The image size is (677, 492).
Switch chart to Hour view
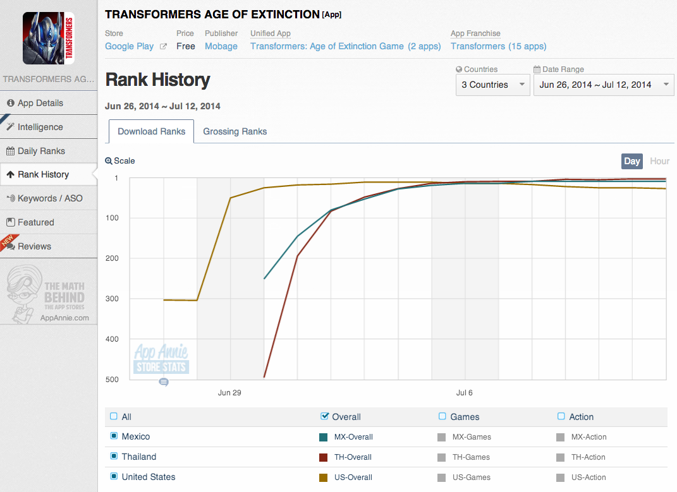coord(659,161)
